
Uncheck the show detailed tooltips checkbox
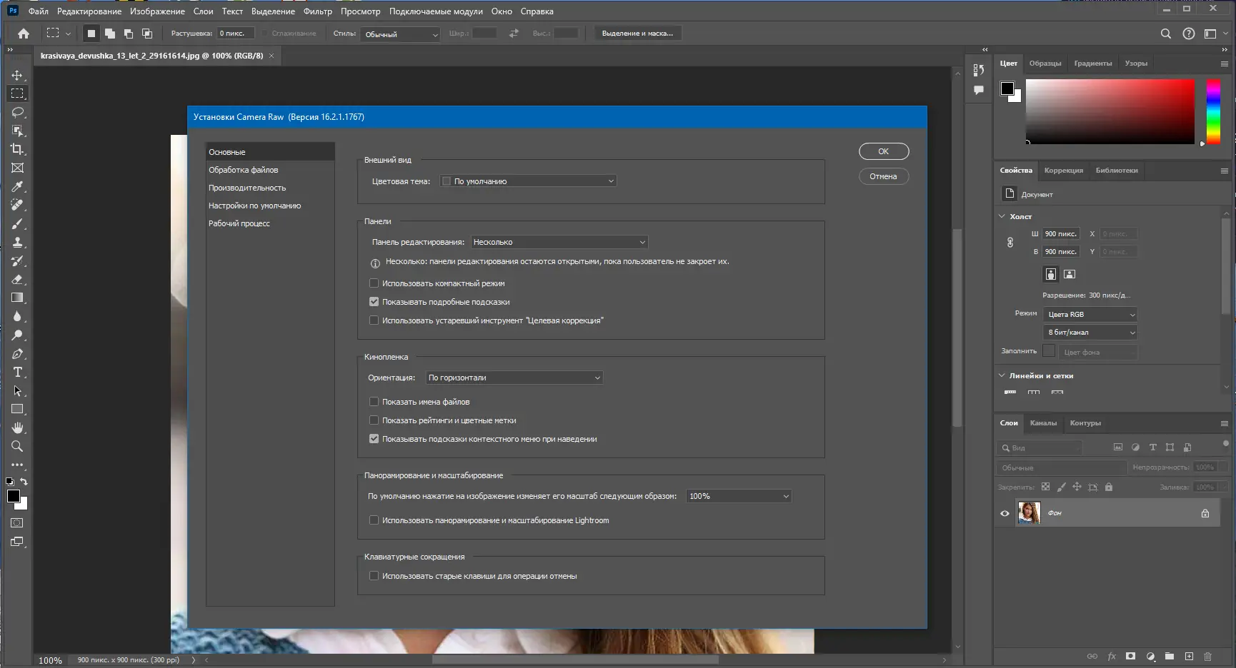[x=374, y=302]
